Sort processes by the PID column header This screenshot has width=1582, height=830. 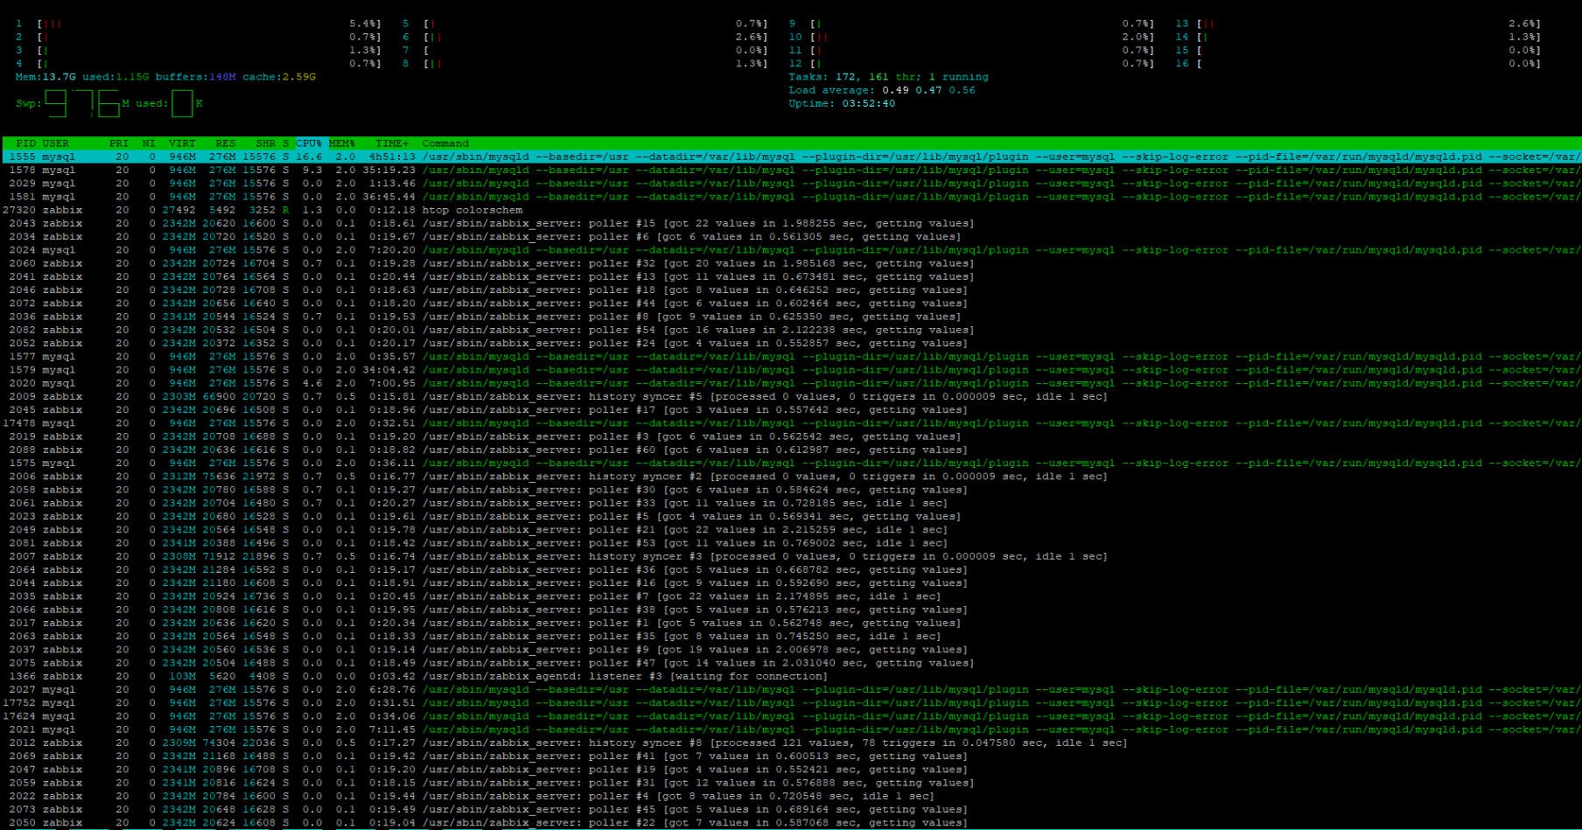25,143
